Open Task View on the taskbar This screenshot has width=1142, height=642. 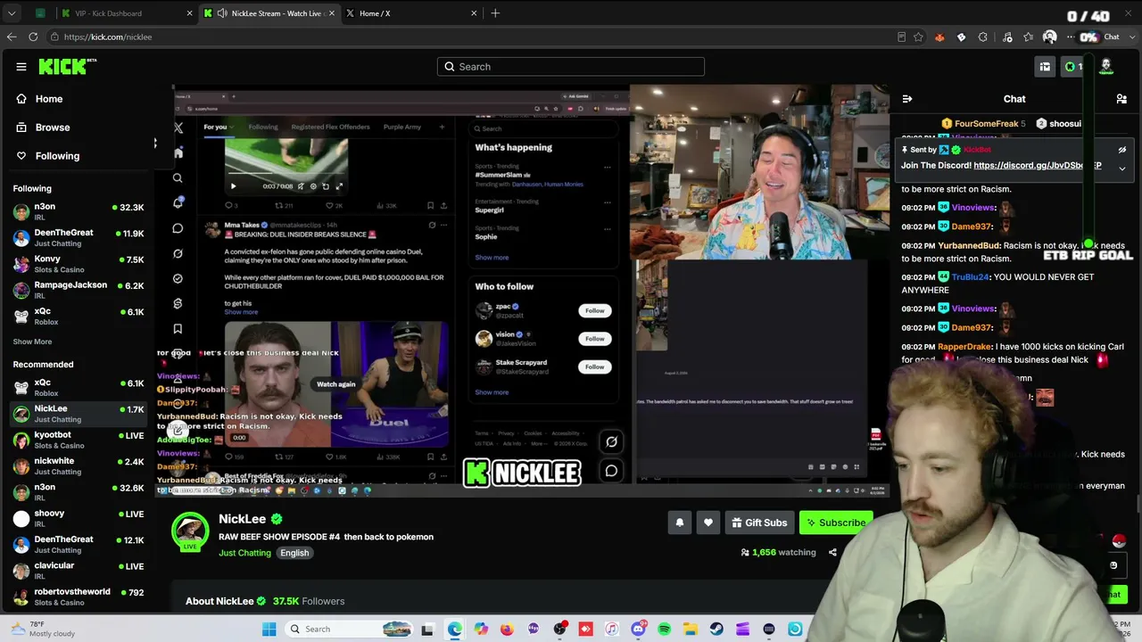pos(427,630)
